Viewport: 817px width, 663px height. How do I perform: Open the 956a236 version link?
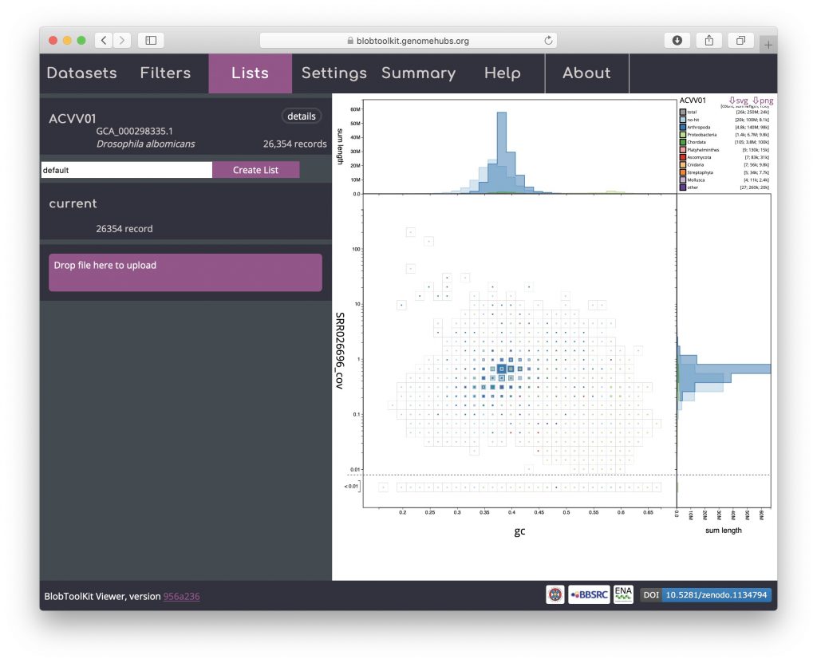tap(181, 596)
